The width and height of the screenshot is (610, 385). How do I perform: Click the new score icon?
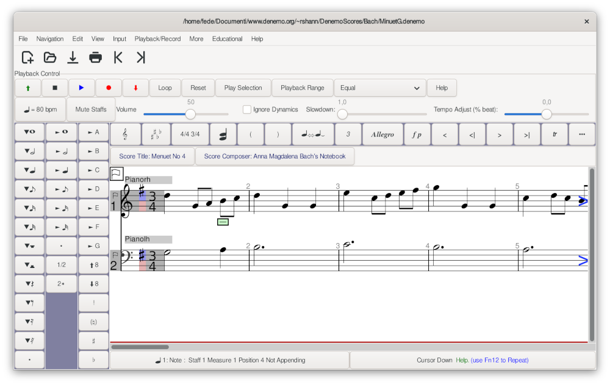click(27, 58)
